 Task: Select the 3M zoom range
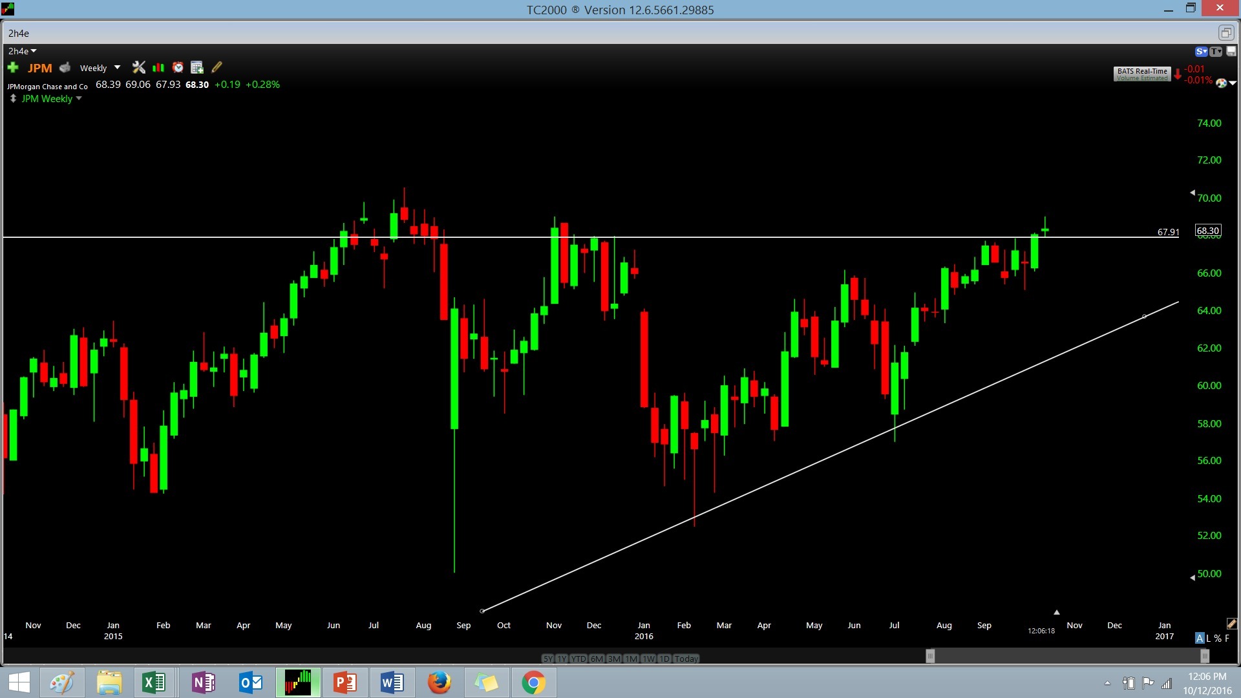(x=614, y=659)
